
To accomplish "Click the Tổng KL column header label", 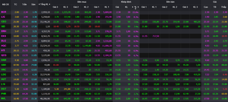I will point(44,4).
